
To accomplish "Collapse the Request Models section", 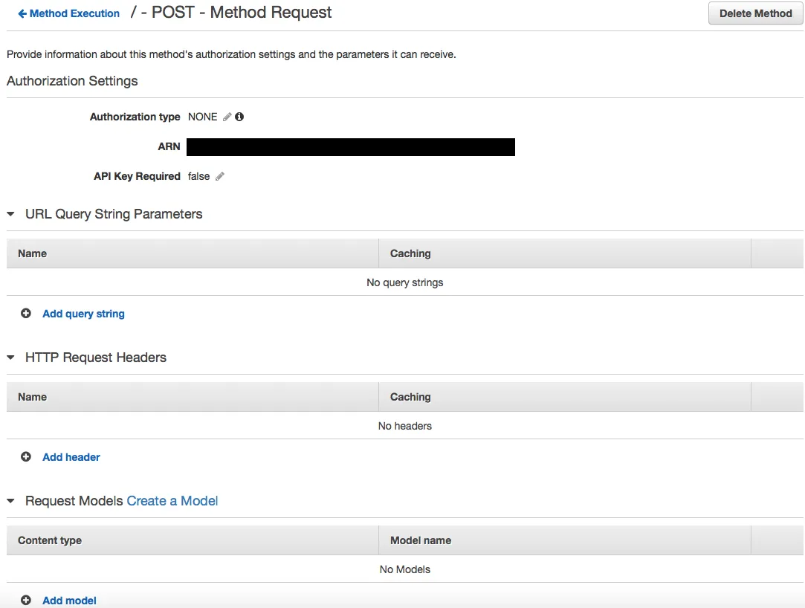I will point(11,501).
